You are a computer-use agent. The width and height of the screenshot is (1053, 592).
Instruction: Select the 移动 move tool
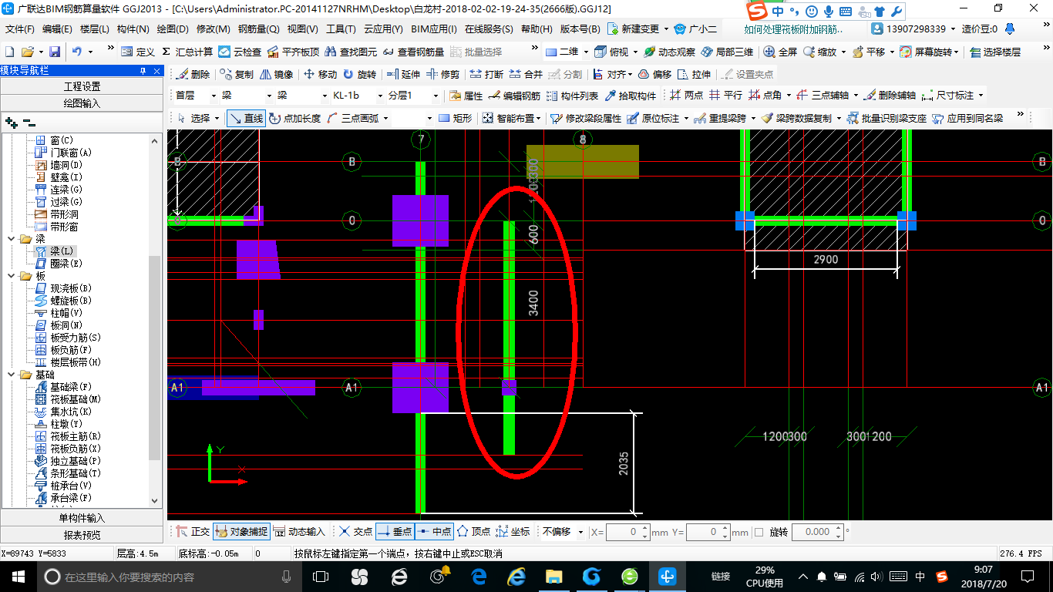point(320,75)
